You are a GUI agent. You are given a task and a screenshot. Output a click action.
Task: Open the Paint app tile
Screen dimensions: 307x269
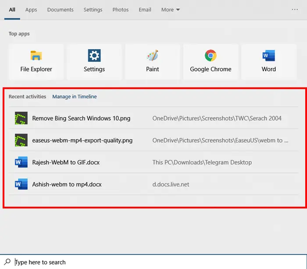coord(153,61)
